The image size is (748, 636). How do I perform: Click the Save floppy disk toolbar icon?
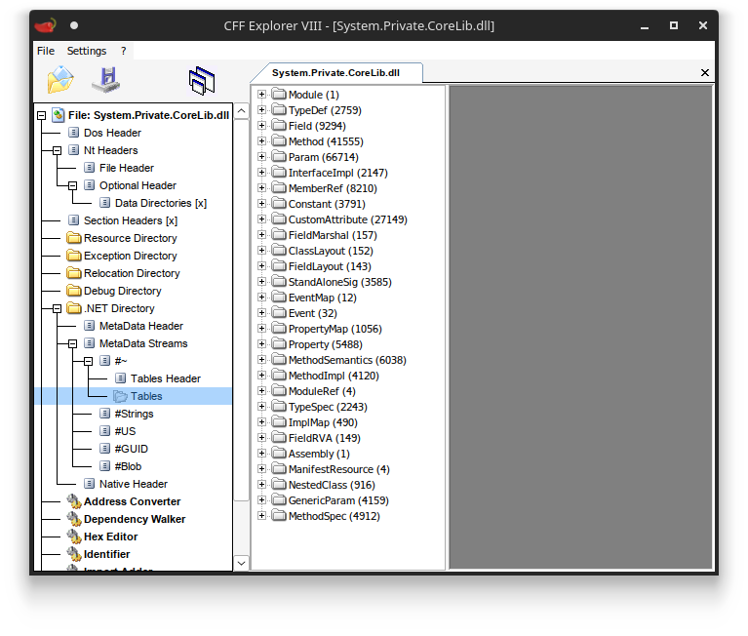(x=106, y=80)
